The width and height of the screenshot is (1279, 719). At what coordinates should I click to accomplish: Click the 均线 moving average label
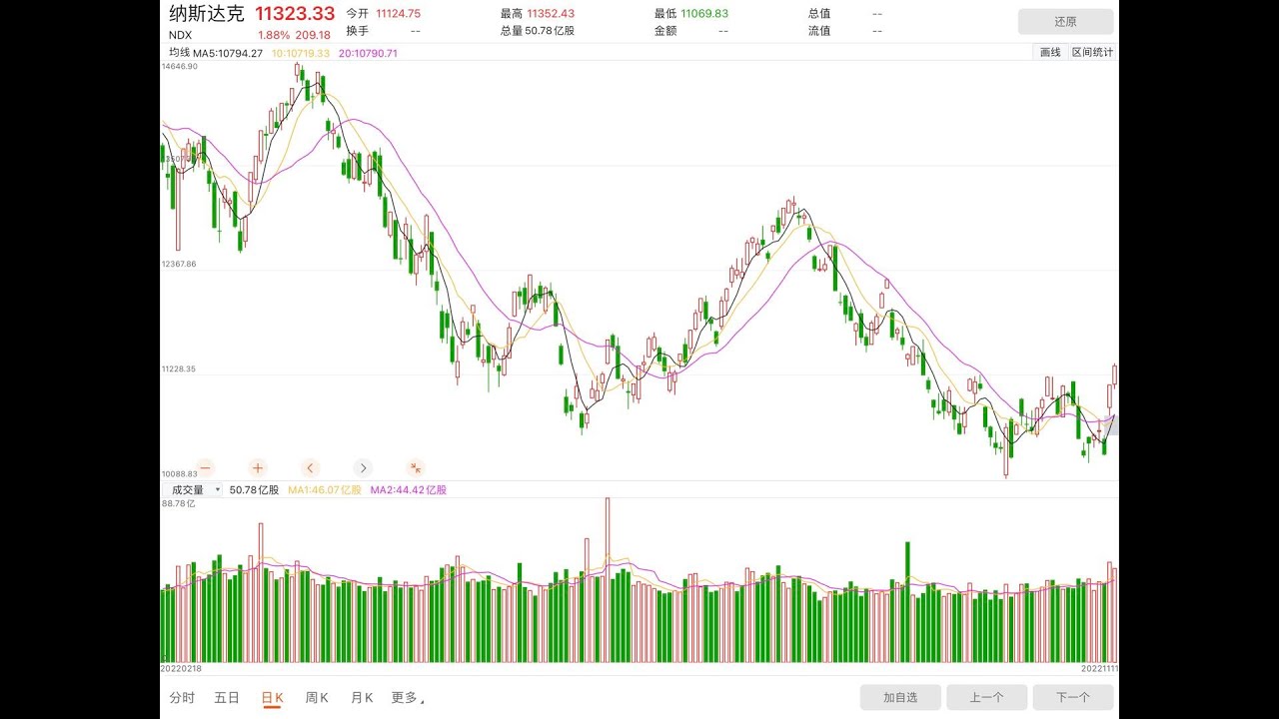tap(179, 53)
